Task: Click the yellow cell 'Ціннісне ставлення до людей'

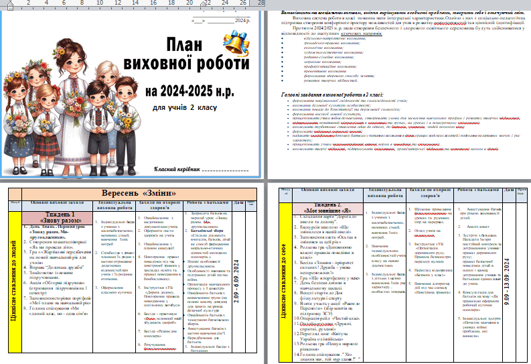Action: [15, 282]
